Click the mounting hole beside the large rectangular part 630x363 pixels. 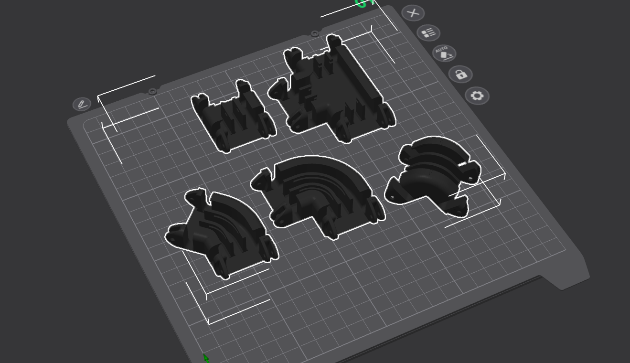tap(314, 33)
